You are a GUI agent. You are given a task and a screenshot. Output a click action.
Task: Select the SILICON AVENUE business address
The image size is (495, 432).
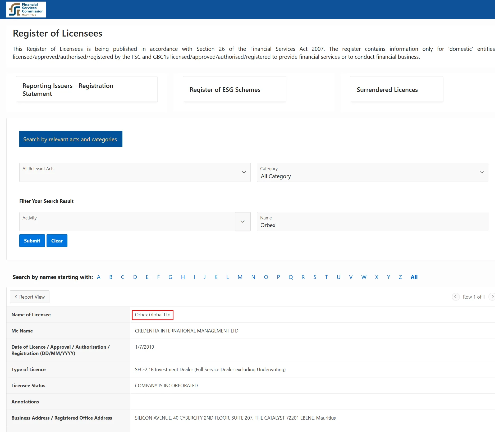[235, 418]
